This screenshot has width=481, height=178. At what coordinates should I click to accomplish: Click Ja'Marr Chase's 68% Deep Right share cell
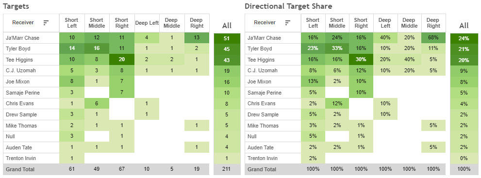(433, 38)
